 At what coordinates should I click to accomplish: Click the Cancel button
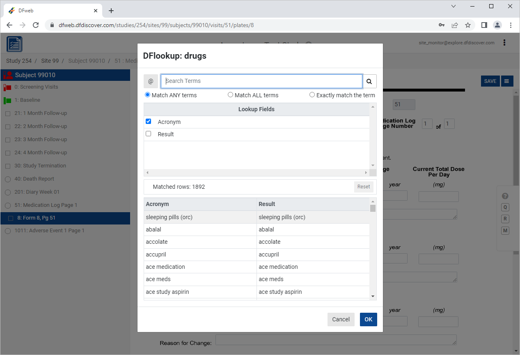341,319
